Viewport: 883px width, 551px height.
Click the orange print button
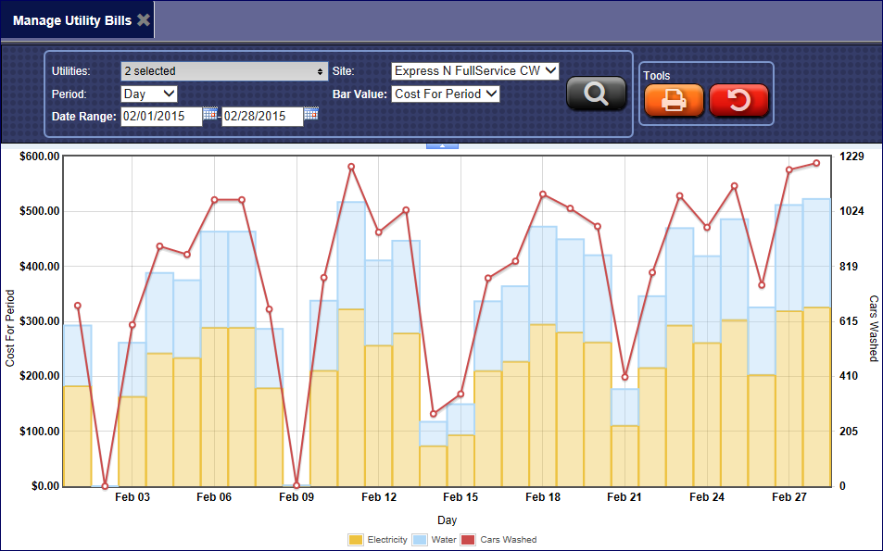tap(674, 100)
